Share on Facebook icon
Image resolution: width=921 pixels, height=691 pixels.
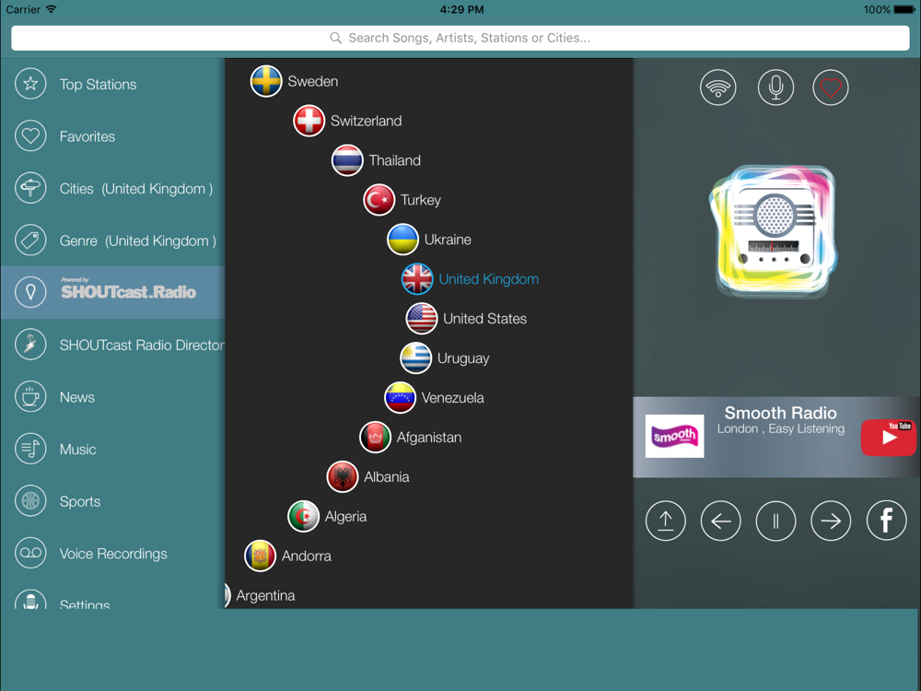pos(886,521)
